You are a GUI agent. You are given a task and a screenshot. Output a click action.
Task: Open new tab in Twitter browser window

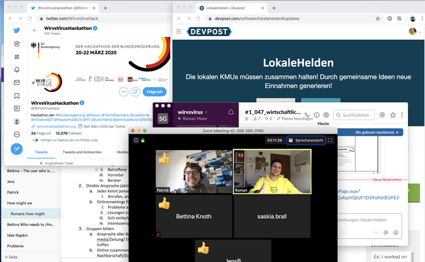(105, 8)
